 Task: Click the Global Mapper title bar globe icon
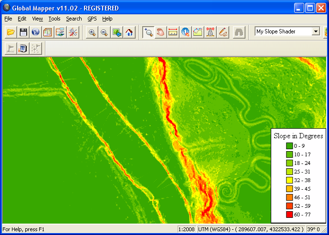click(x=7, y=8)
